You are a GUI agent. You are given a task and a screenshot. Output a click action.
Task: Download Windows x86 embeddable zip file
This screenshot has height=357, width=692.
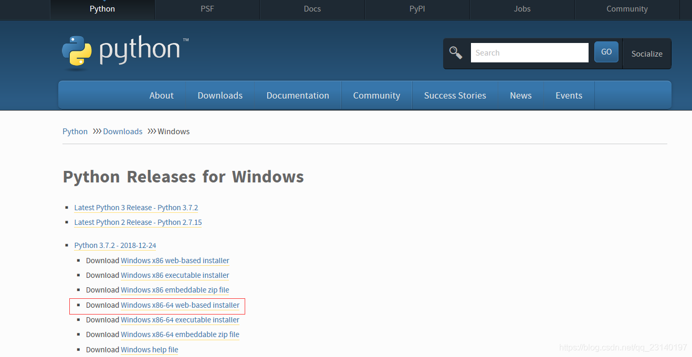pyautogui.click(x=175, y=290)
